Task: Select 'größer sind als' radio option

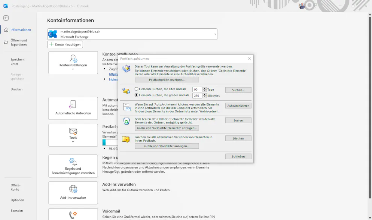Action: [x=136, y=95]
